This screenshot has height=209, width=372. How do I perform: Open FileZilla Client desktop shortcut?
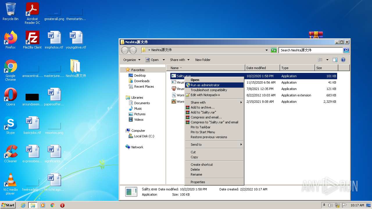click(32, 40)
